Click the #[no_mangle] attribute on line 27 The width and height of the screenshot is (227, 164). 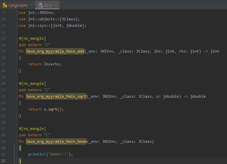32,129
